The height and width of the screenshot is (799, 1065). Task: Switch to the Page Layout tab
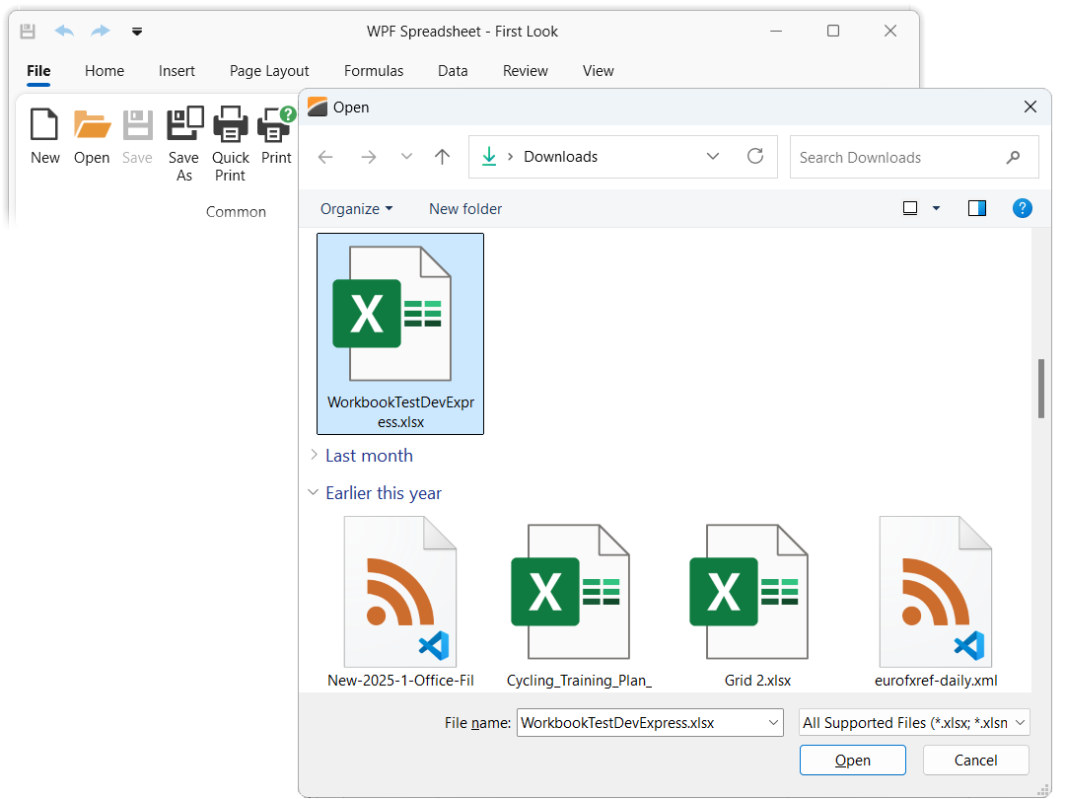[x=269, y=71]
